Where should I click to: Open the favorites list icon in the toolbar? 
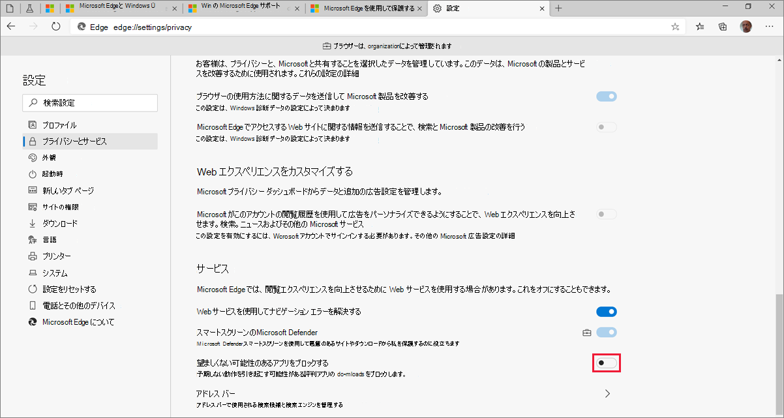[700, 27]
